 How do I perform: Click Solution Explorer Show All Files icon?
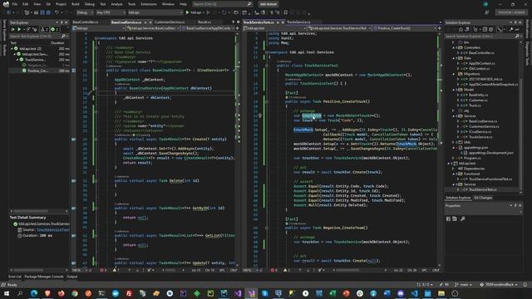(x=490, y=30)
